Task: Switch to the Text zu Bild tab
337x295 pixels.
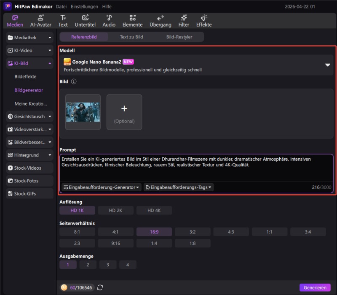Action: tap(131, 37)
